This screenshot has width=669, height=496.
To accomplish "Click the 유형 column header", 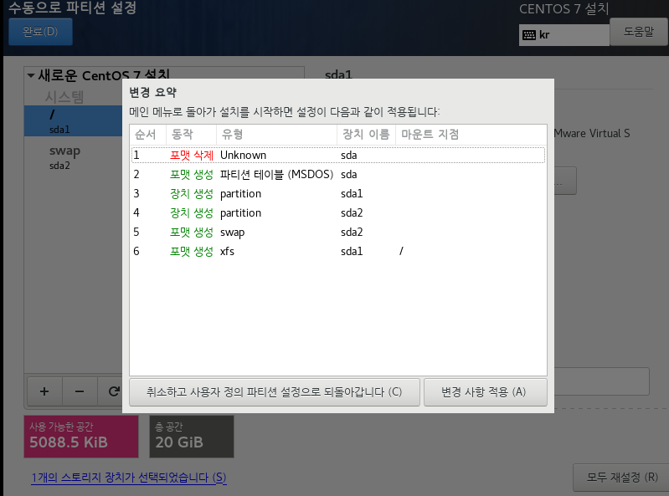I will (276, 135).
